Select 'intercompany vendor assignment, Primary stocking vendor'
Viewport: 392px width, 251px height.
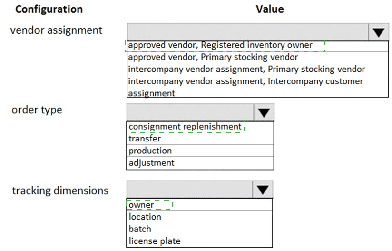246,69
